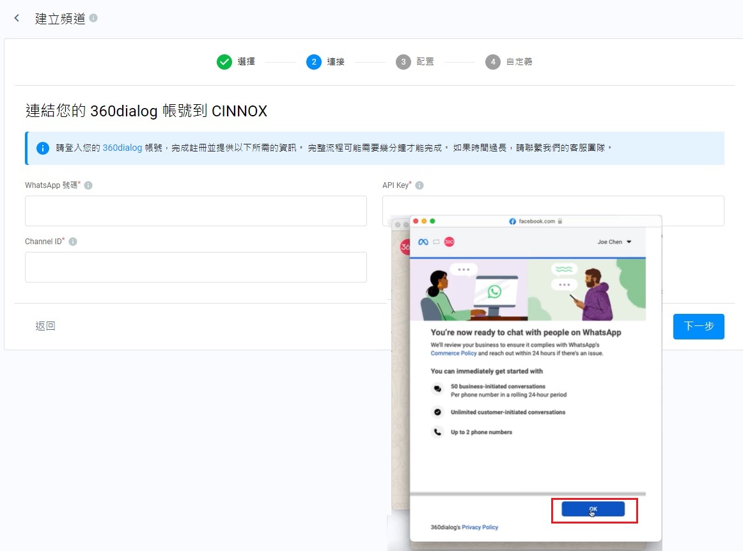Click the popup heading You're now ready to chat
The height and width of the screenshot is (551, 743).
point(526,332)
